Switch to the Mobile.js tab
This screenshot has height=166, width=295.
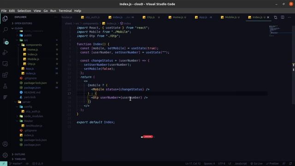(230, 18)
